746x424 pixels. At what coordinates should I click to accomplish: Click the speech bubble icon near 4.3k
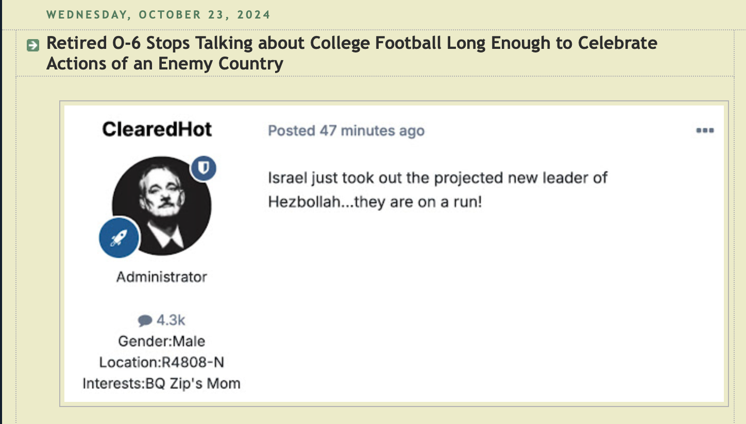(x=145, y=321)
